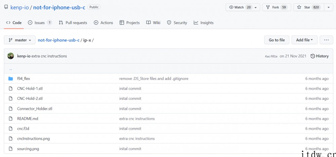336x157 pixels.
Task: Click the file icon for CNC-Hold-2.stl
Action: tap(10, 99)
